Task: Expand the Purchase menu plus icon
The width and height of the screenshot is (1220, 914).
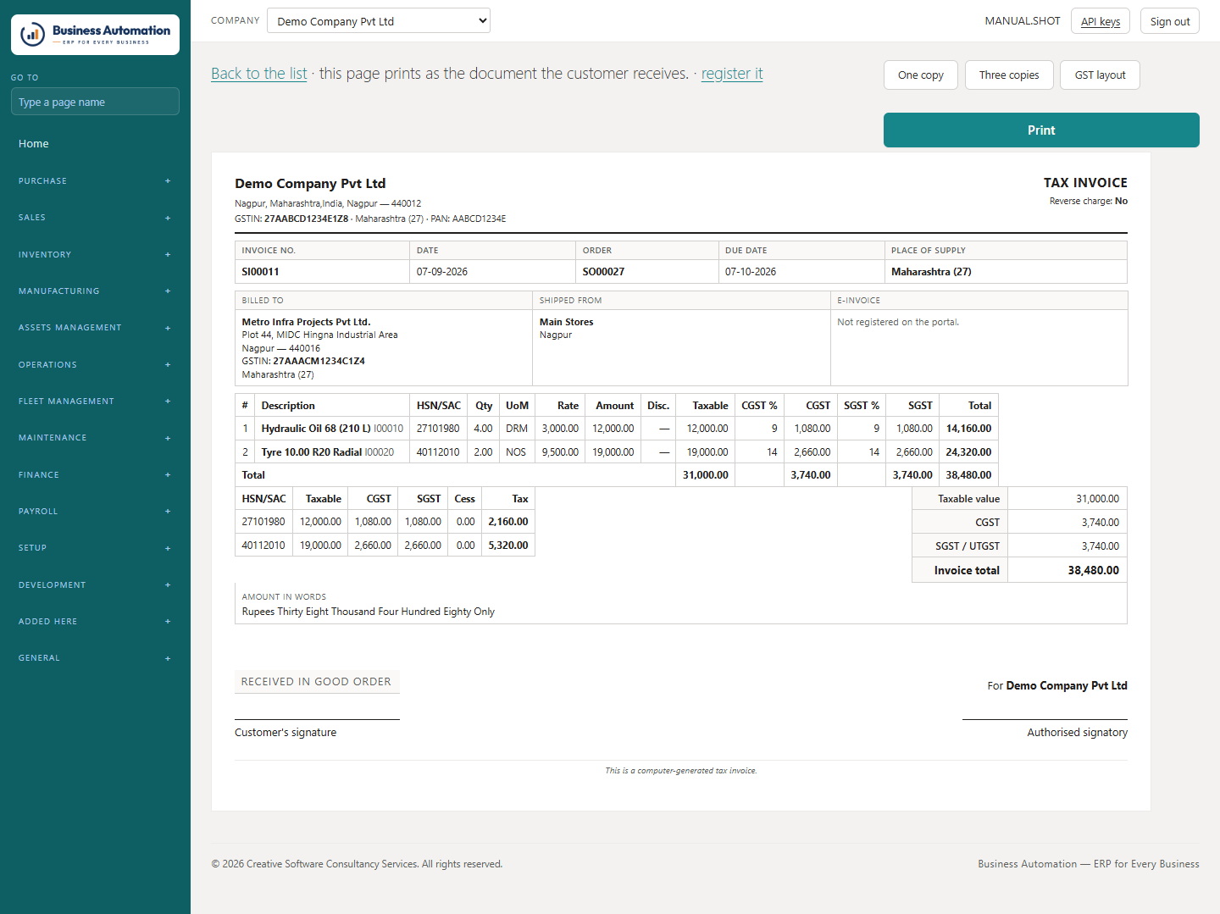Action: [168, 181]
